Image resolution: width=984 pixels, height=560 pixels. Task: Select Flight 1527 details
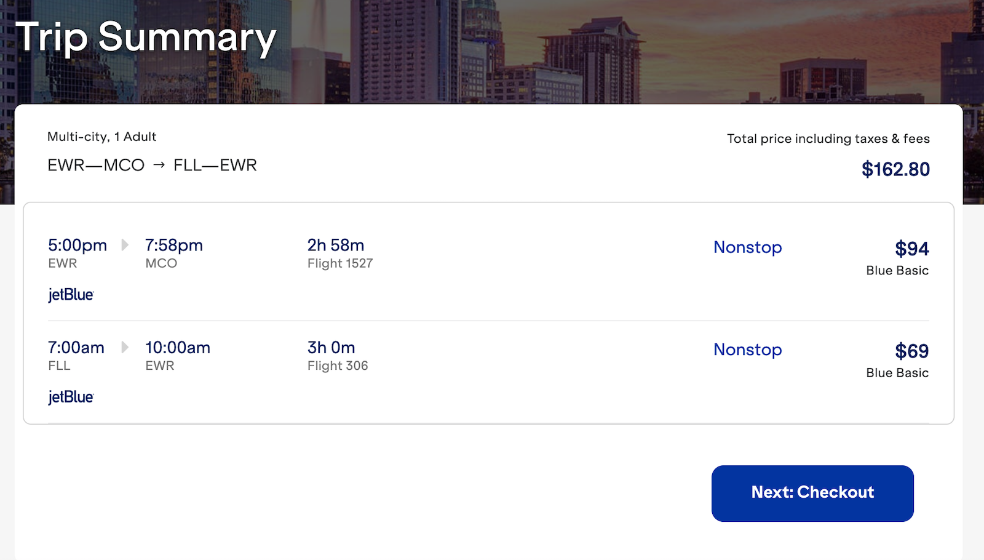pos(339,263)
